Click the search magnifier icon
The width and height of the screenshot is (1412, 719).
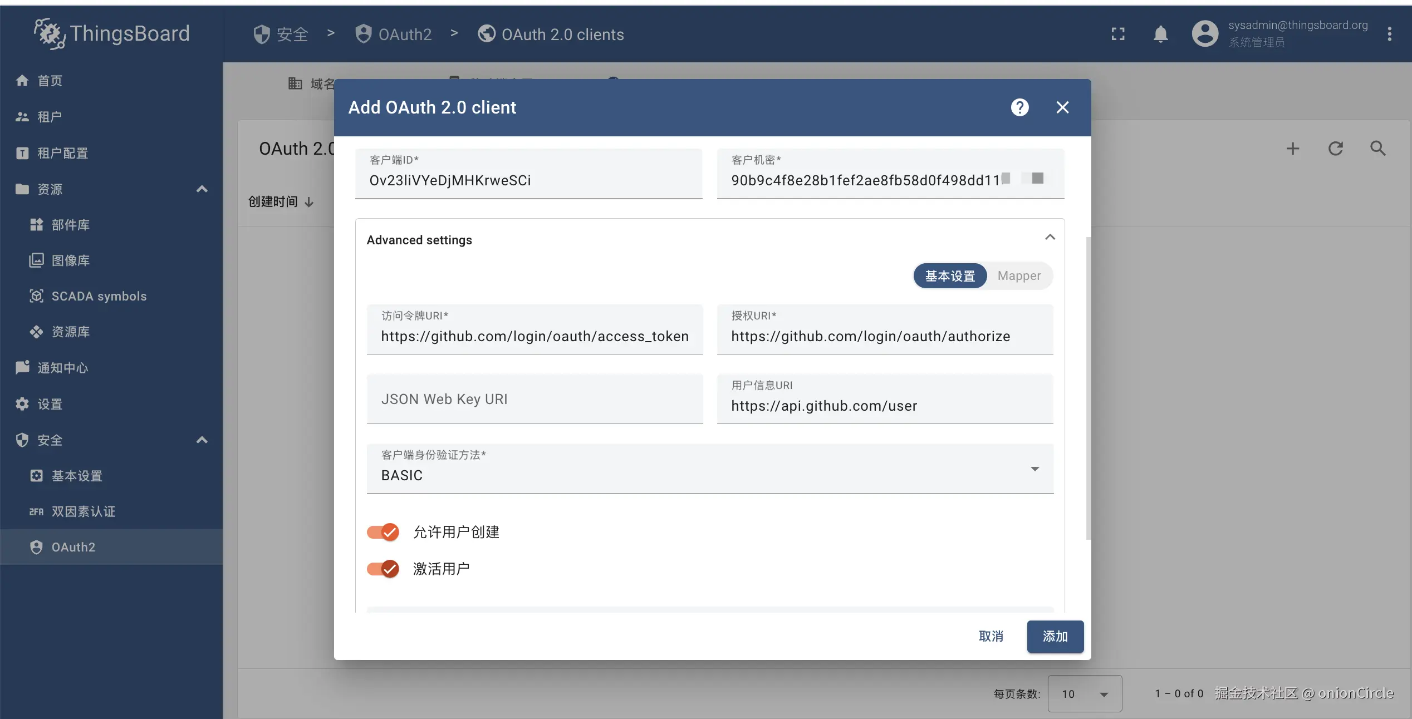[x=1377, y=149]
